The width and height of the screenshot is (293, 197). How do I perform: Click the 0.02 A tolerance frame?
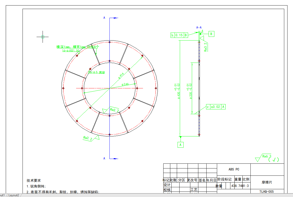click(216, 107)
